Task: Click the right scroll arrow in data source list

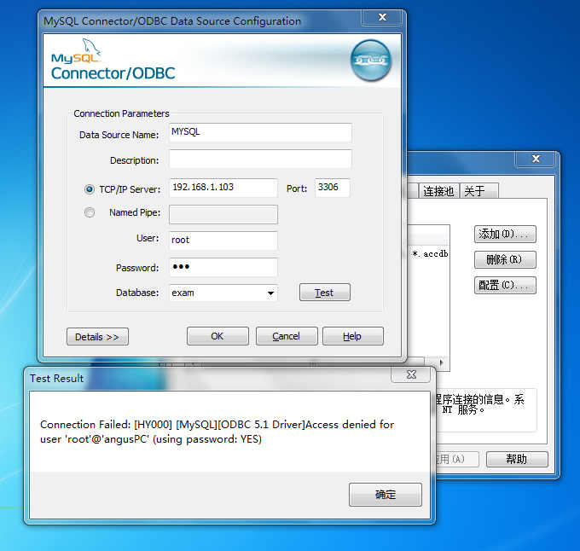Action: [x=442, y=362]
